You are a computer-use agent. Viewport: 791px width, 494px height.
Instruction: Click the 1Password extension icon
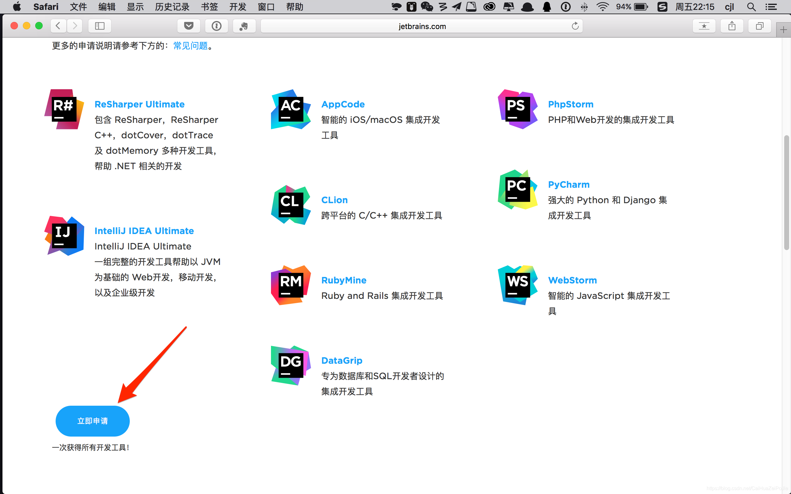pos(216,26)
